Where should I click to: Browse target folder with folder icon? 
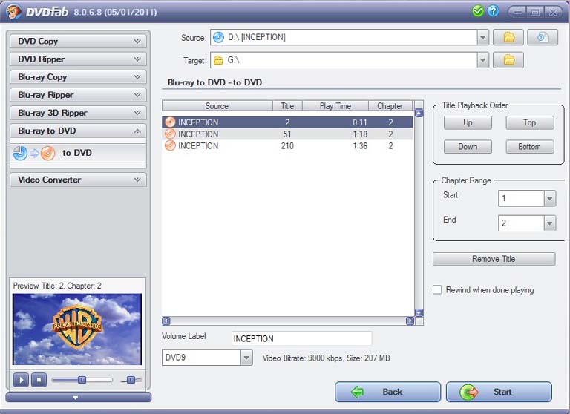pyautogui.click(x=508, y=60)
